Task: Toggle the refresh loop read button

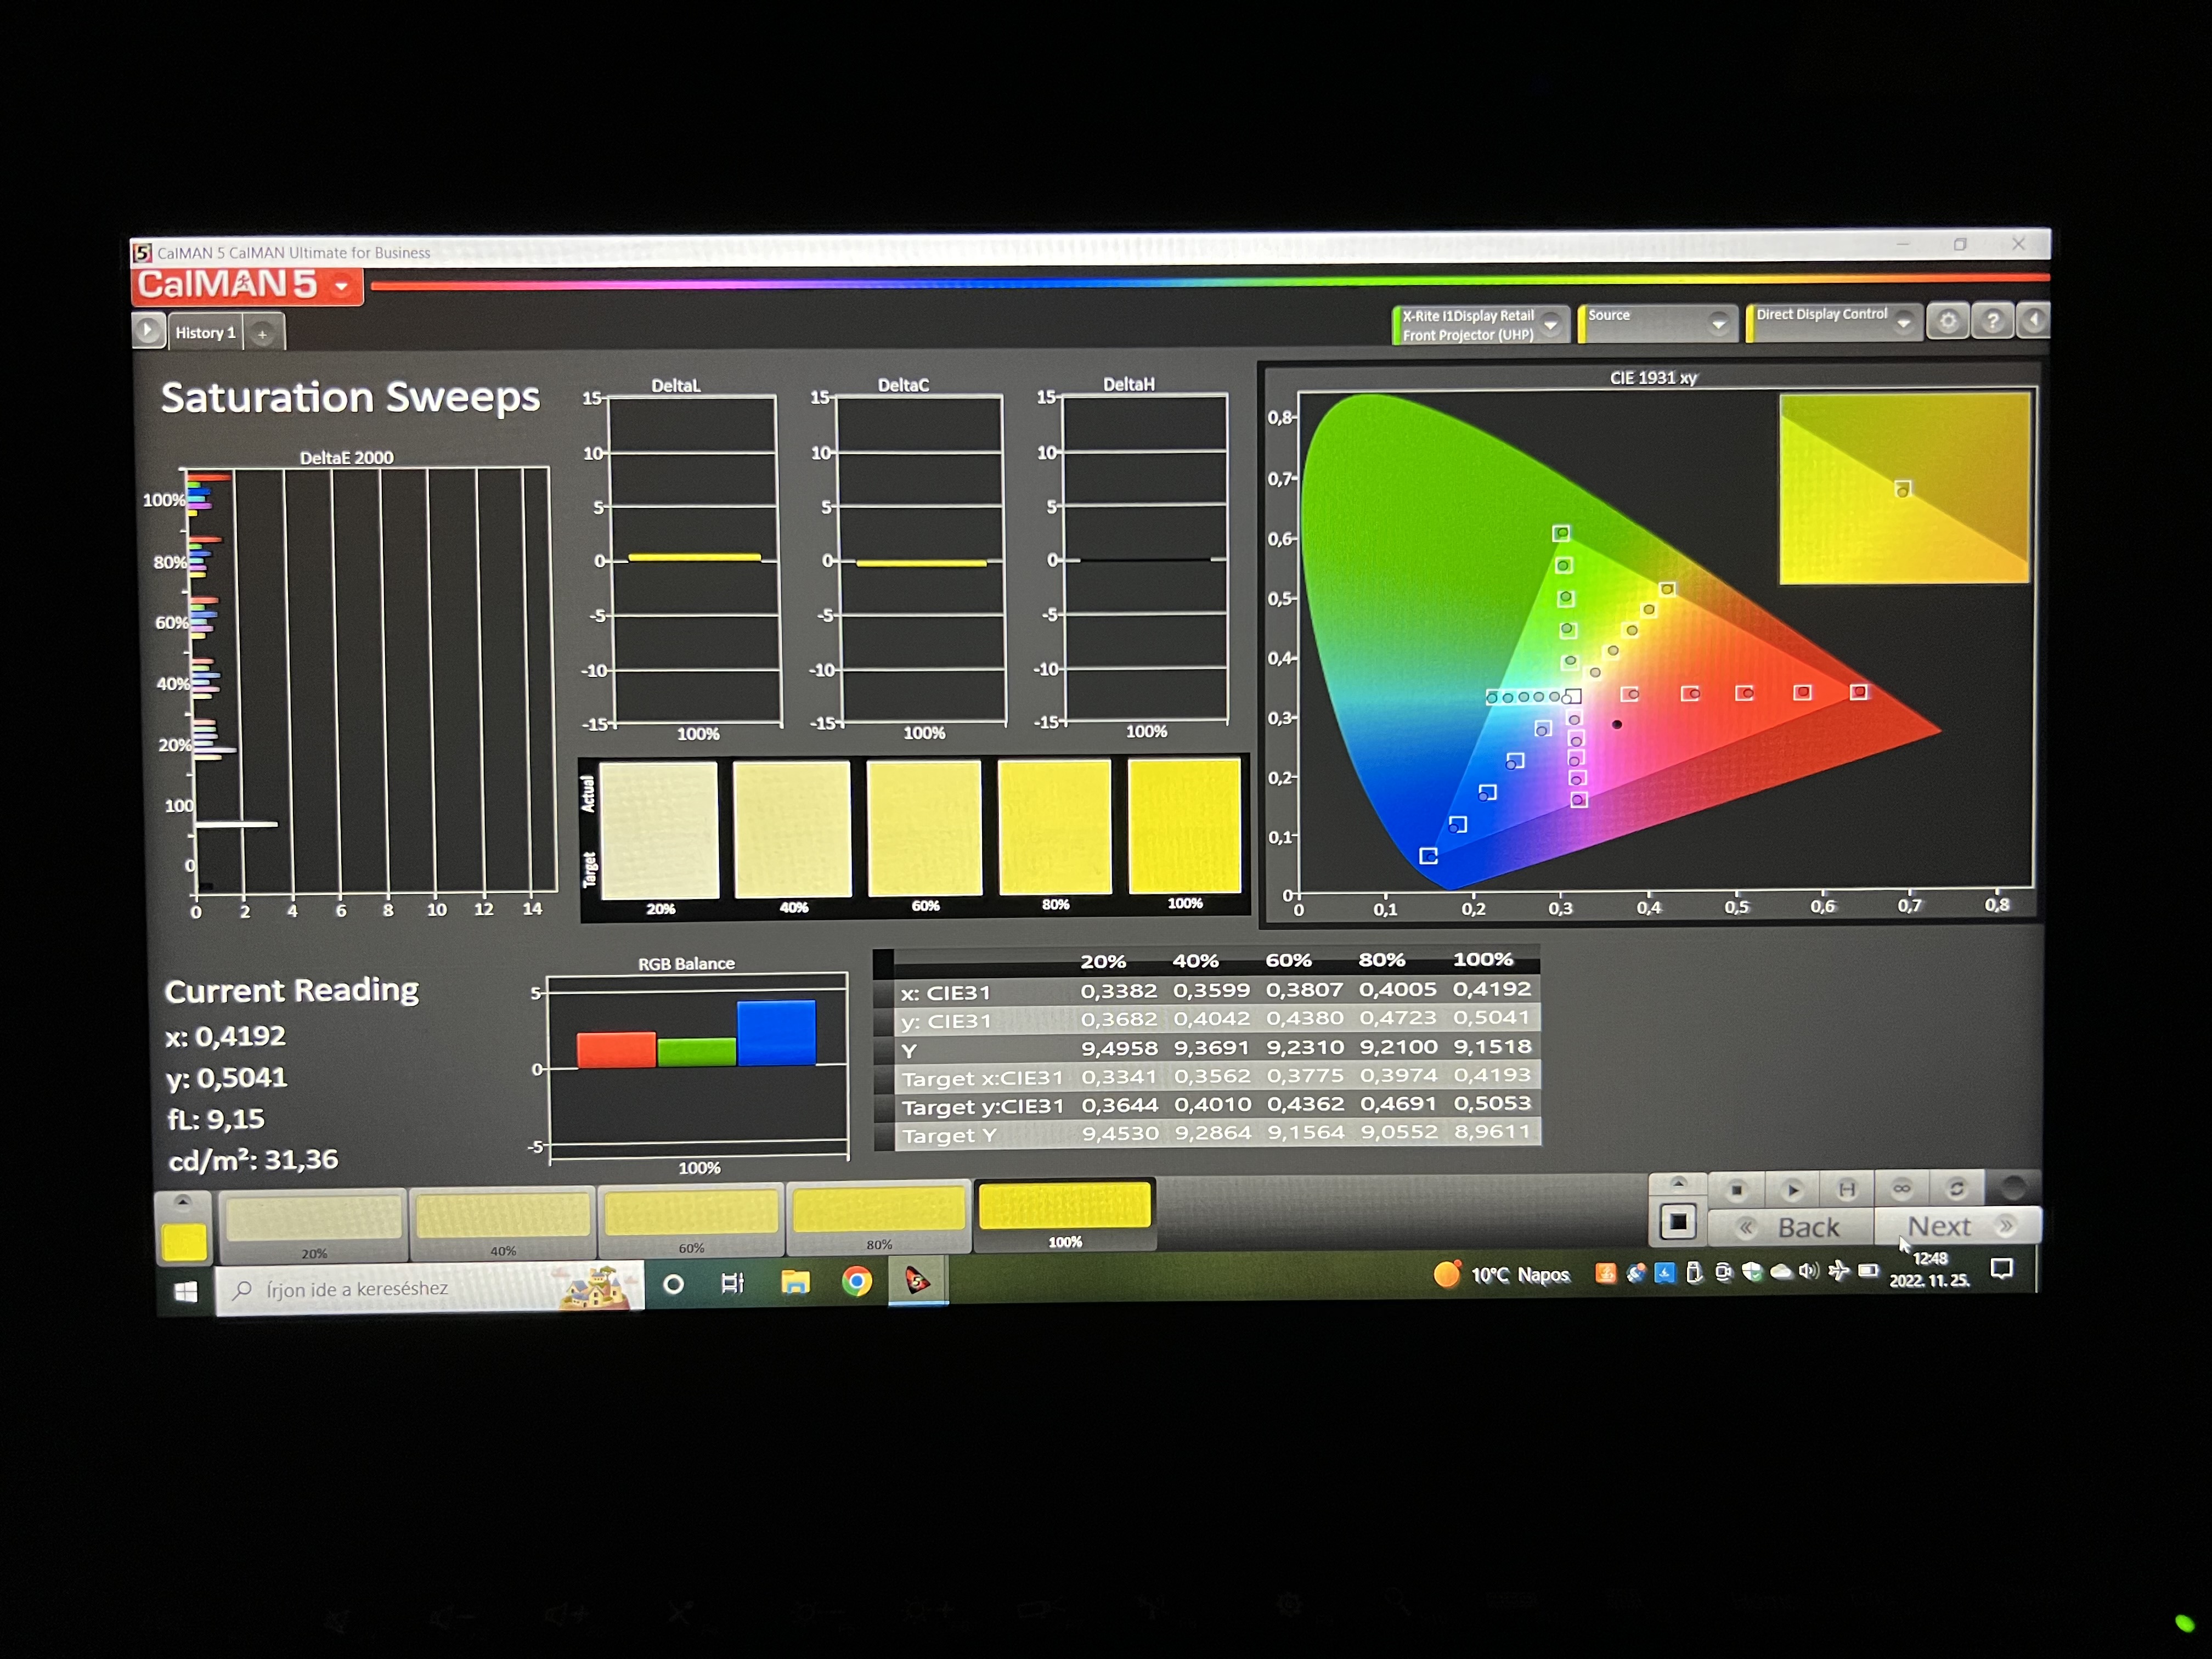Action: (1957, 1188)
